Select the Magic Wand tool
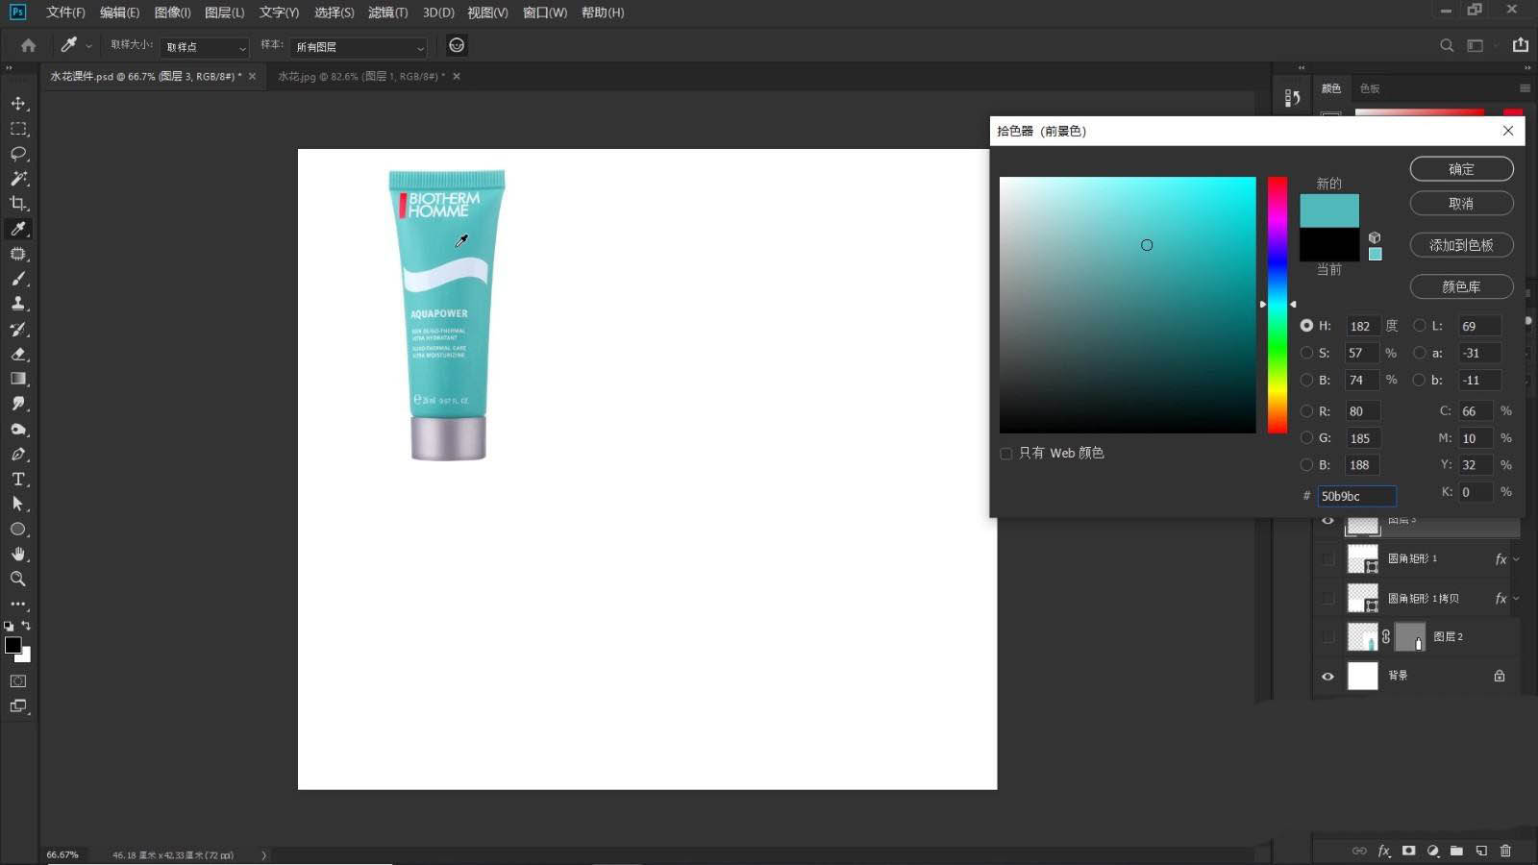This screenshot has height=865, width=1538. click(18, 178)
